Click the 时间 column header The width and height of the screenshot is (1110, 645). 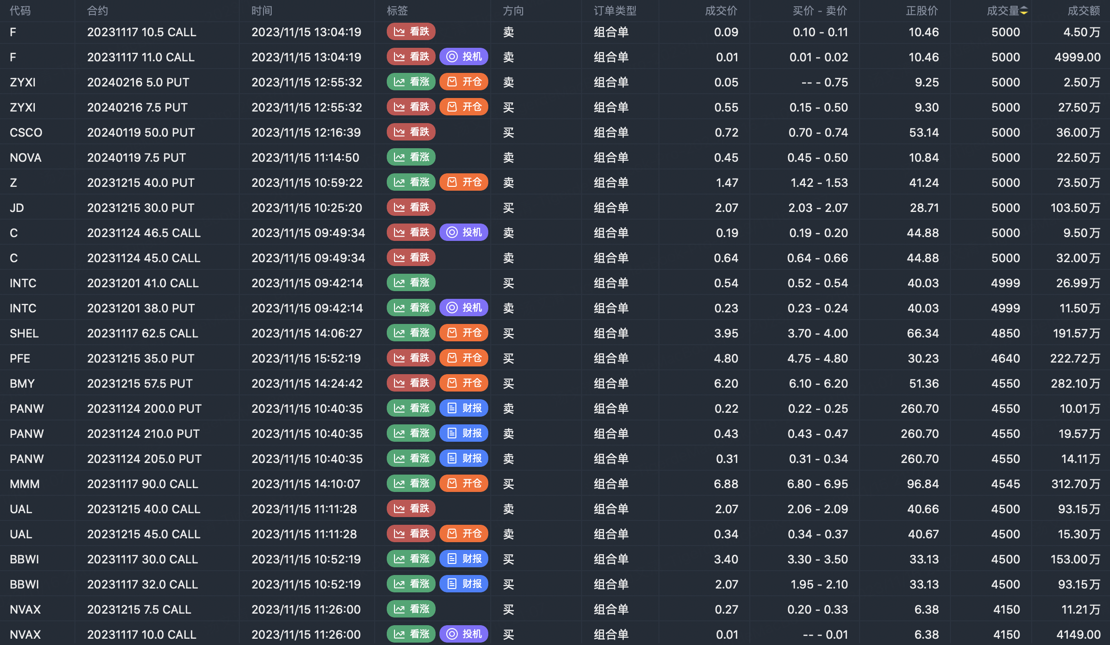(262, 11)
